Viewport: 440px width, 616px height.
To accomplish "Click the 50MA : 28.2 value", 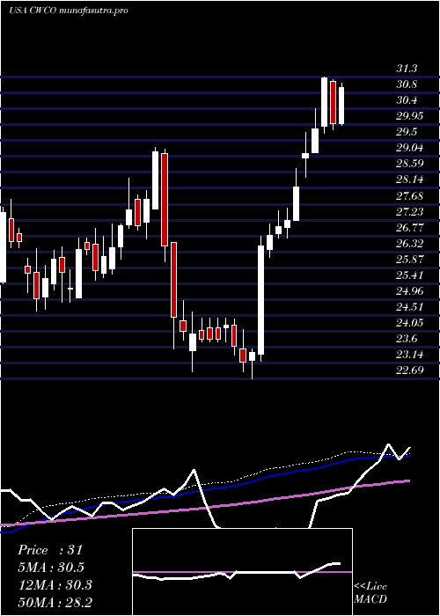I will pyautogui.click(x=55, y=602).
